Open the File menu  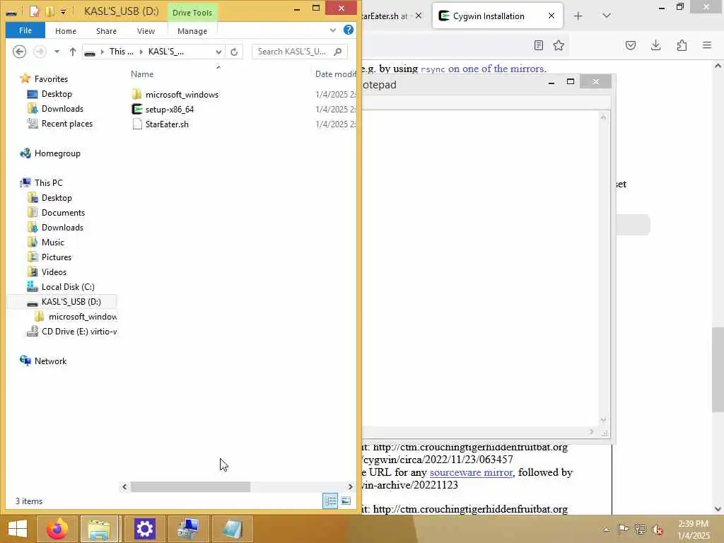tap(25, 30)
